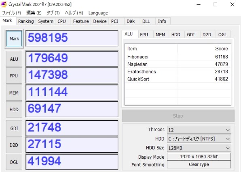The height and width of the screenshot is (172, 241).
Task: Switch to the Device tab
Action: point(100,21)
